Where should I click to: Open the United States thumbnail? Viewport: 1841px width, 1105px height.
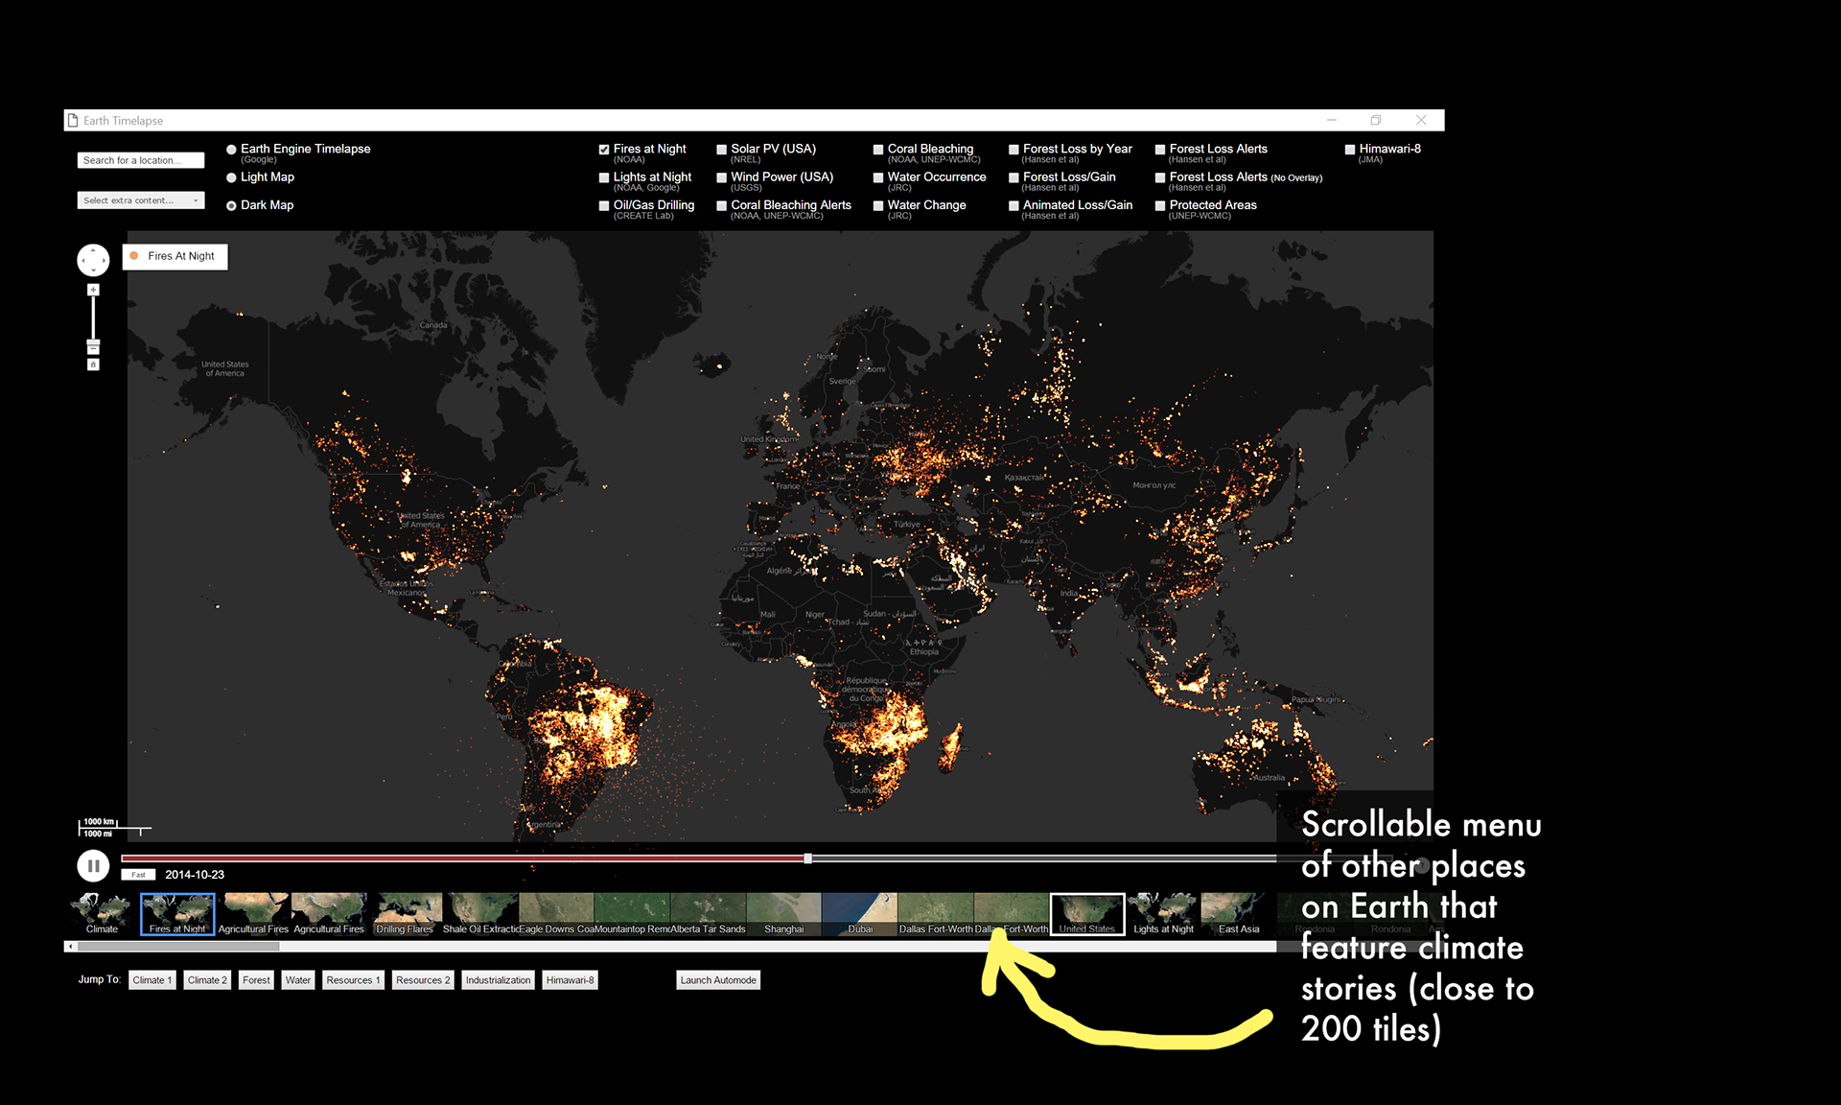point(1087,914)
